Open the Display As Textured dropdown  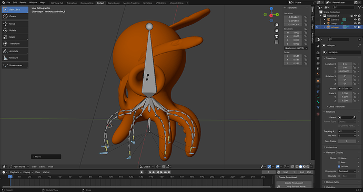(347, 171)
